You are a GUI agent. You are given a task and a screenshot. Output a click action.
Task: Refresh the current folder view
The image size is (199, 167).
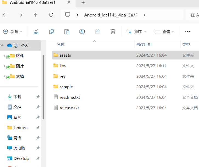tap(51, 15)
